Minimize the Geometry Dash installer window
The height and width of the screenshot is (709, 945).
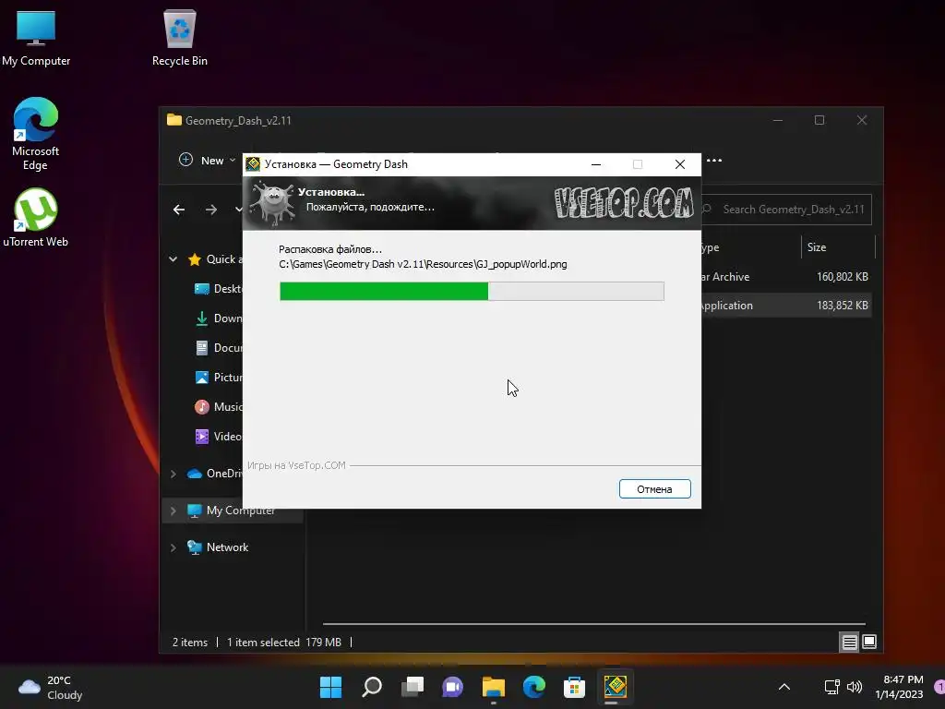tap(596, 164)
